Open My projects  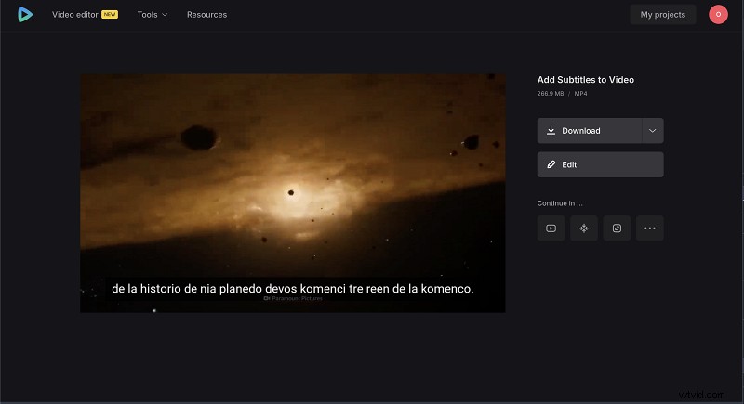[x=662, y=15]
